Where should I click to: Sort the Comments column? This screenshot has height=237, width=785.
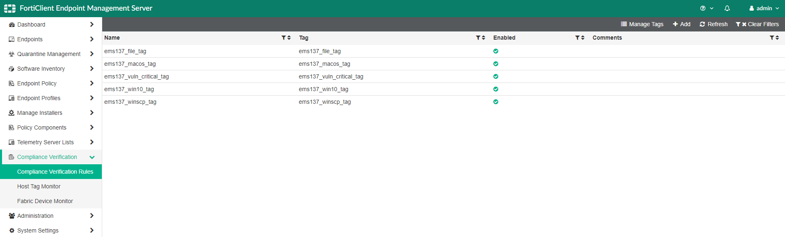[777, 38]
